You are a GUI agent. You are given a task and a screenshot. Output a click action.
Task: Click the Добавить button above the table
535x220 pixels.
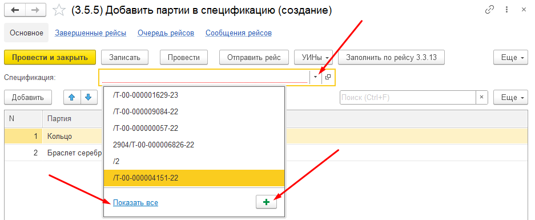[28, 97]
